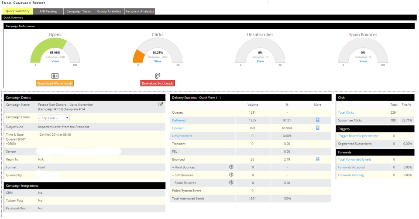
Task: Click the warm leads contact card icon
Action: [55, 76]
